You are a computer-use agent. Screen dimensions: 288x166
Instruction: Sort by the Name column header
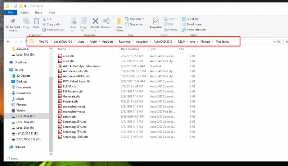pyautogui.click(x=62, y=49)
